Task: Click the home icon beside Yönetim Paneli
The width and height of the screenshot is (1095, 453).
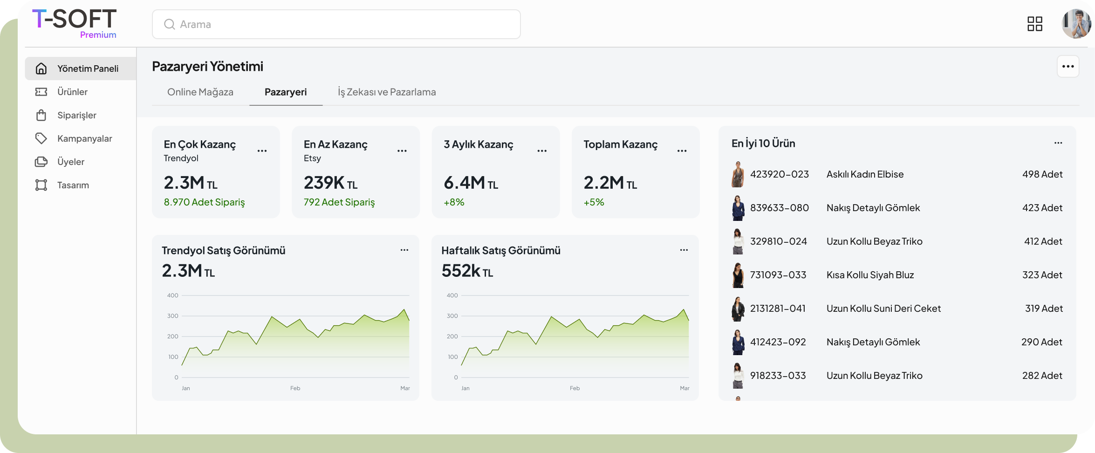Action: [x=41, y=69]
